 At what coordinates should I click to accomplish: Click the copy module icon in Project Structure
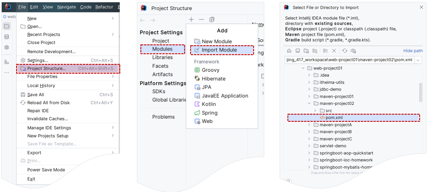point(212,19)
